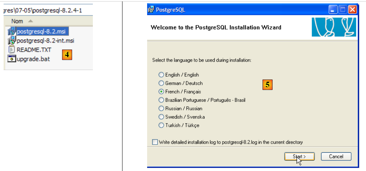The image size is (366, 171).
Task: Choose Swedish / Svenska language option
Action: point(161,117)
